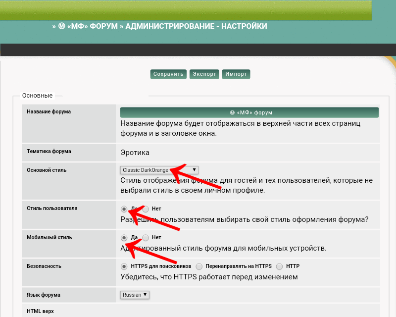Choose HTTPS для поисковиков security option

coord(124,266)
